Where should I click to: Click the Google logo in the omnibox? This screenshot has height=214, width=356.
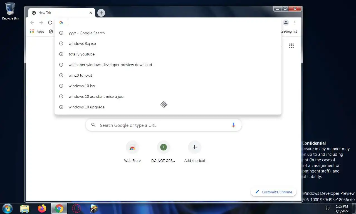click(61, 23)
